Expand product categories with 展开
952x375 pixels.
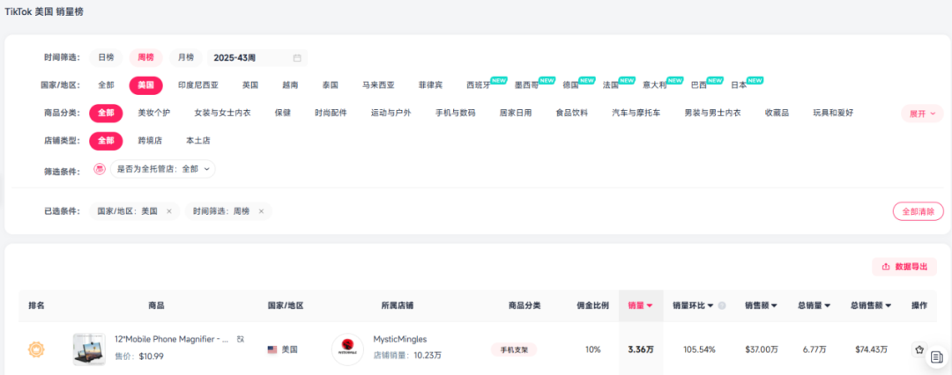coord(922,114)
